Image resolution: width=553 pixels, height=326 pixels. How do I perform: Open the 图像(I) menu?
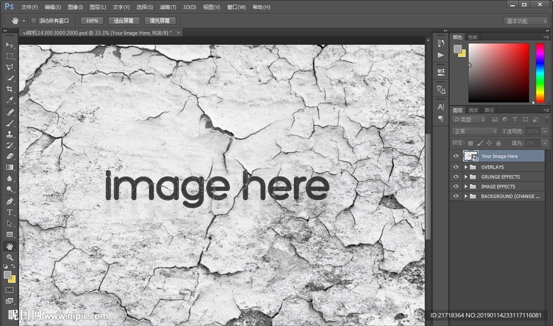[x=75, y=7]
